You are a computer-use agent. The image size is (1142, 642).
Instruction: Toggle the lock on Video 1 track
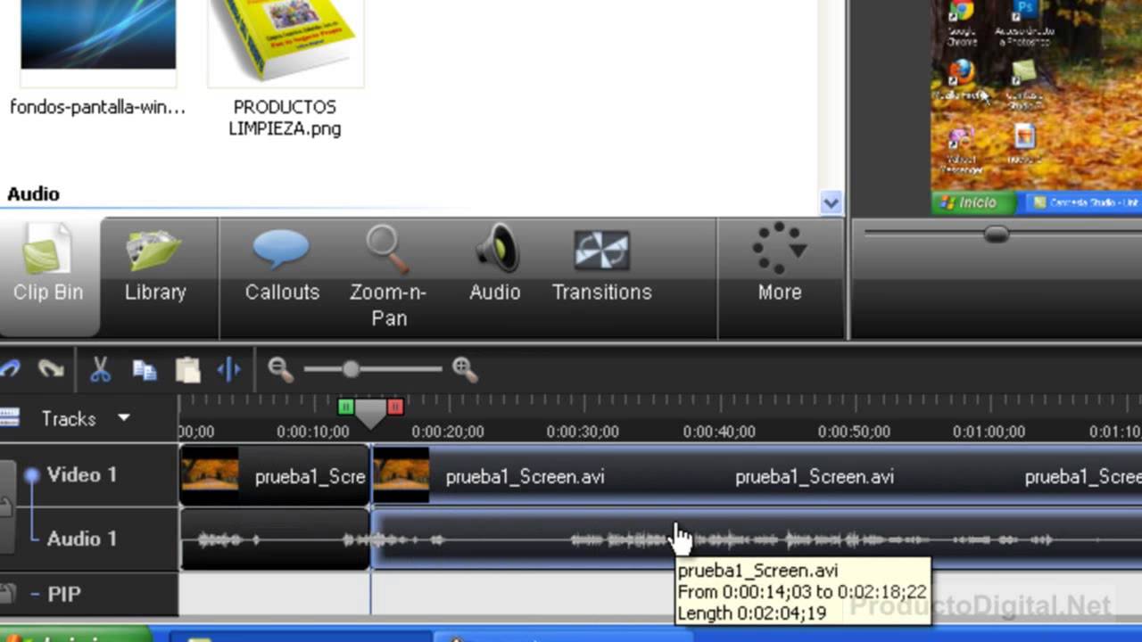[5, 507]
